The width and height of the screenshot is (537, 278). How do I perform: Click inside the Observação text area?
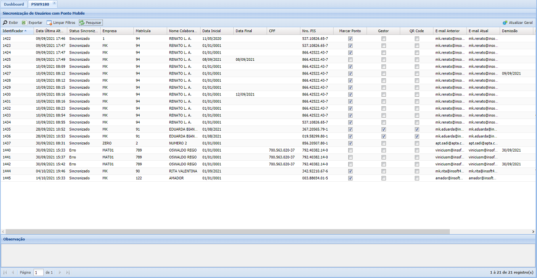268,255
